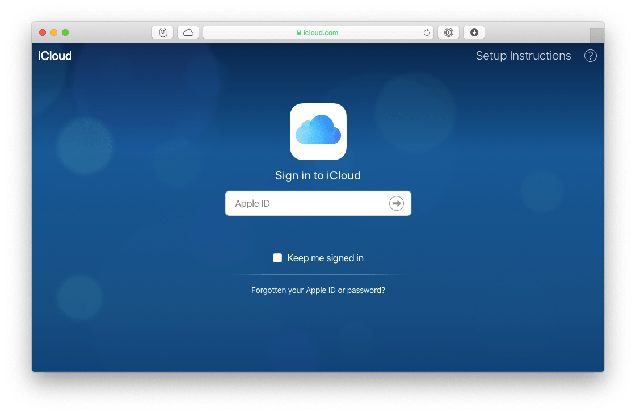The image size is (636, 414).
Task: Click the Ghostery ghost extension icon
Action: tap(163, 32)
